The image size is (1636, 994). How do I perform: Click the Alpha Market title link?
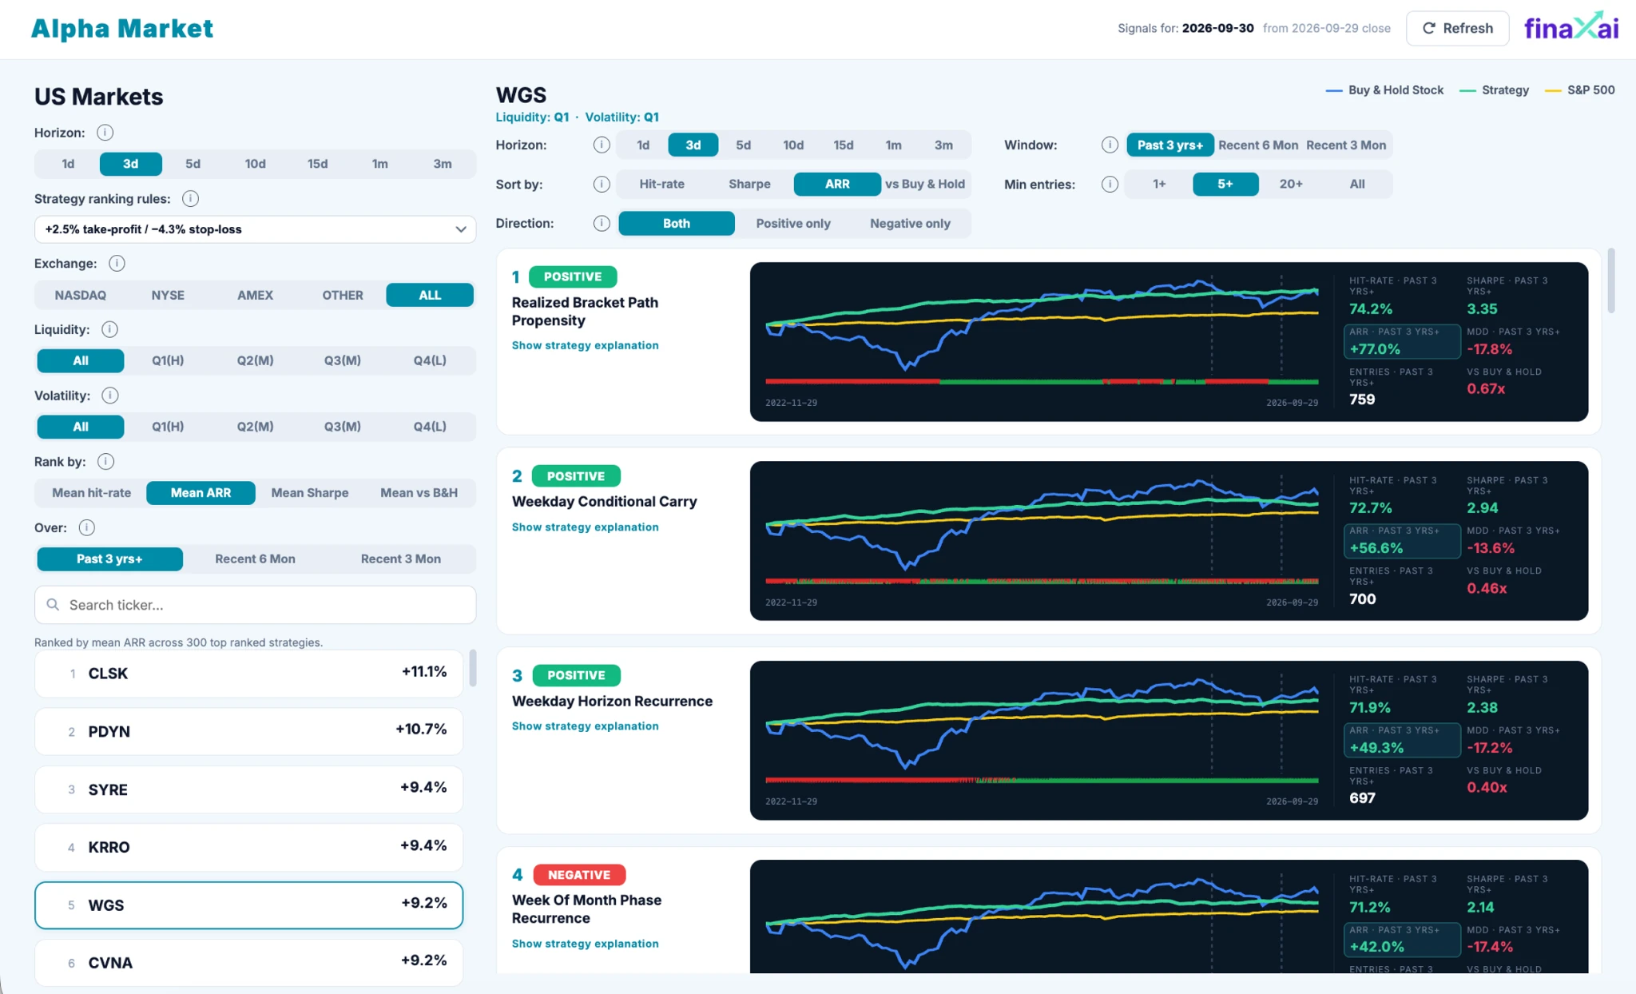122,29
